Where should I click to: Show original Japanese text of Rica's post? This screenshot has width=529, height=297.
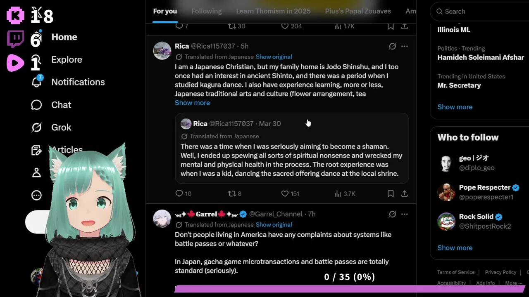274,57
